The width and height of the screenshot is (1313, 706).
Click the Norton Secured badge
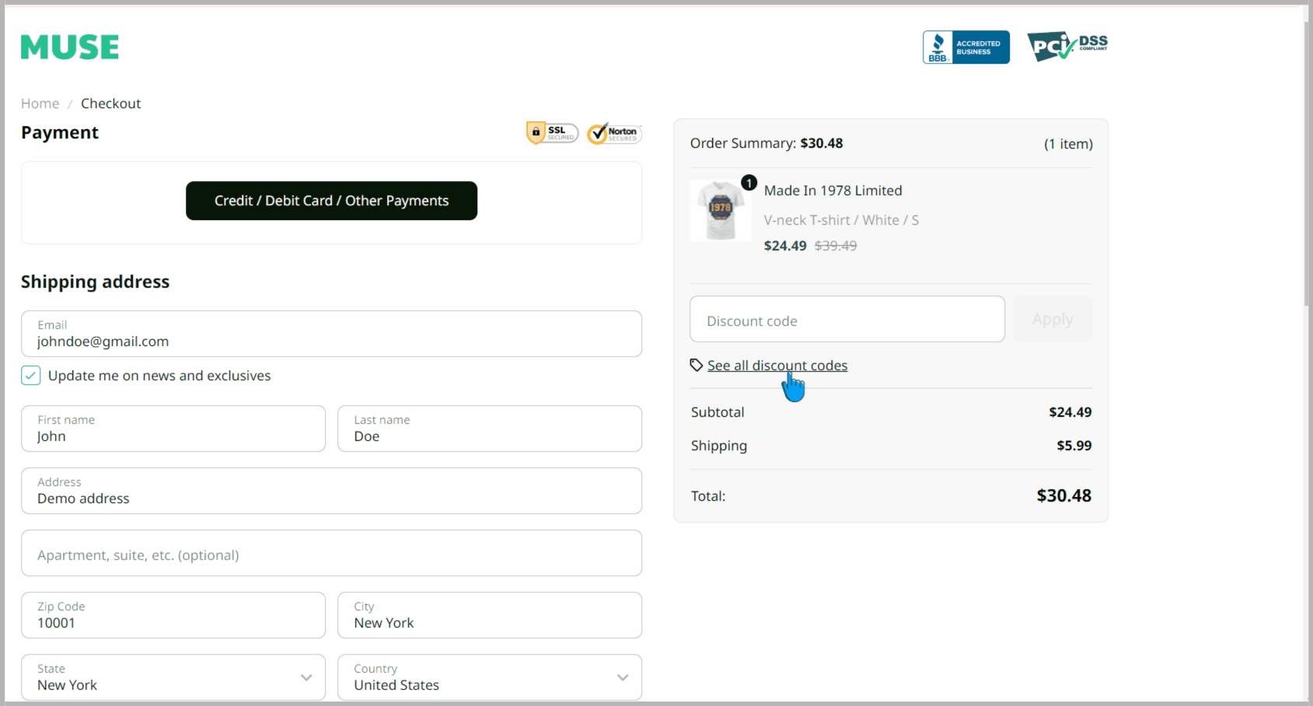point(614,133)
